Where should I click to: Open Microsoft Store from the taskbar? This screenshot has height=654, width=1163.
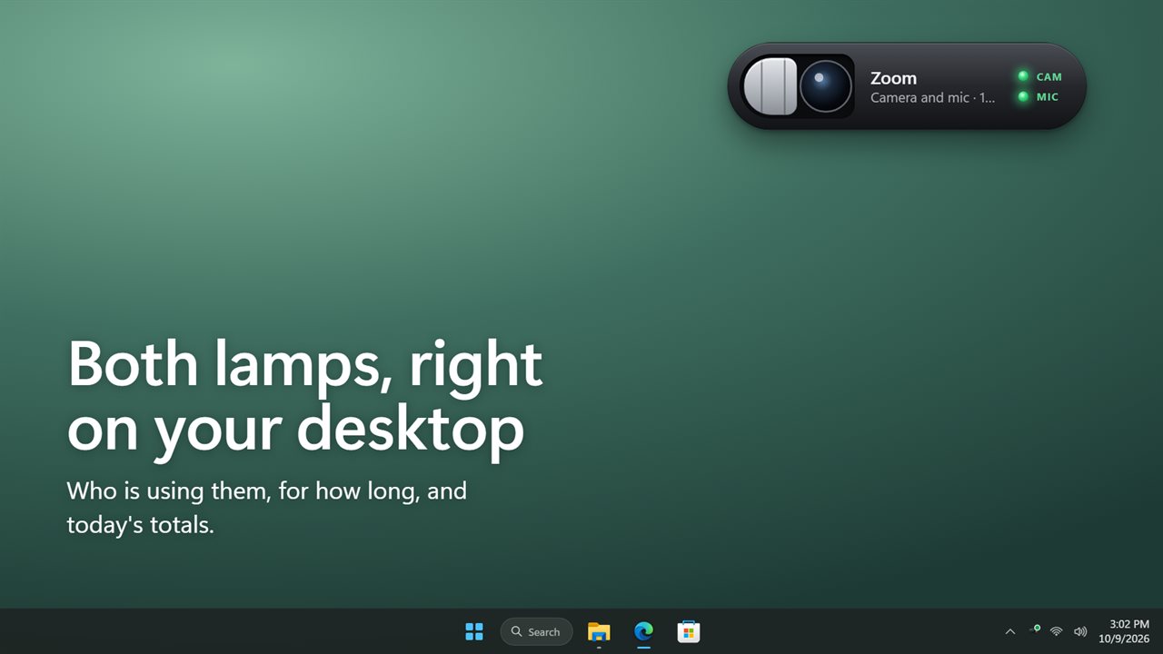coord(689,631)
